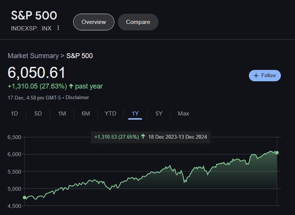Viewport: 295px width, 215px height.
Task: Select the YTD chart range
Action: (x=111, y=114)
